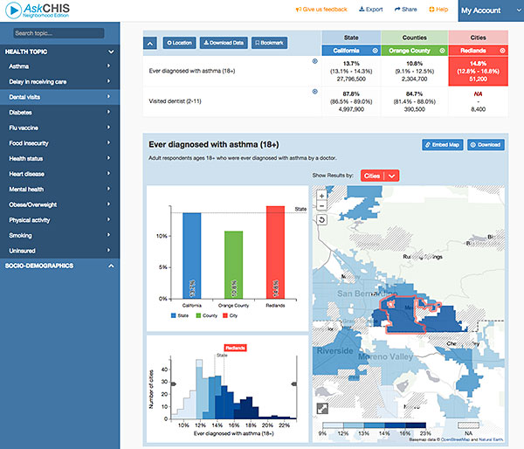Screen dimensions: 524x449
Task: Click the red Redlands histogram label
Action: tap(235, 348)
